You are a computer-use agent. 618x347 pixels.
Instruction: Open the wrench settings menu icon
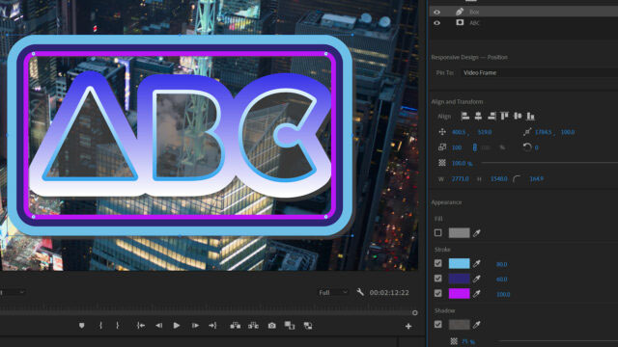[360, 292]
